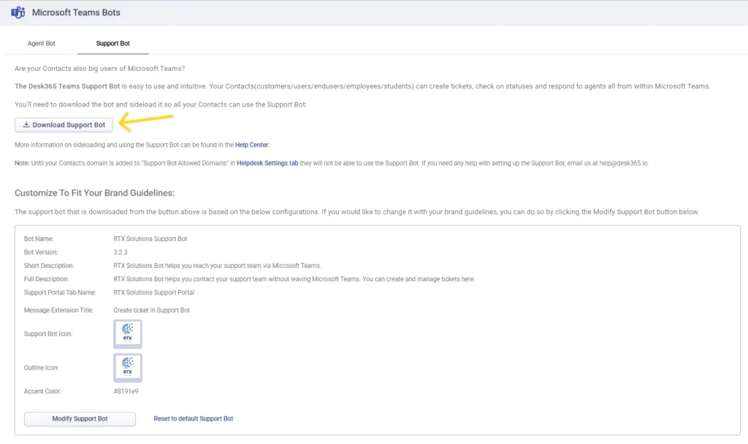Click the Bot Name: label
Image resolution: width=748 pixels, height=444 pixels.
pyautogui.click(x=39, y=239)
